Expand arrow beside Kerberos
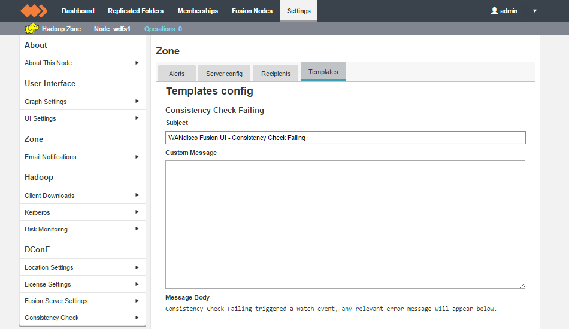Viewport: 569px width, 329px height. point(137,212)
